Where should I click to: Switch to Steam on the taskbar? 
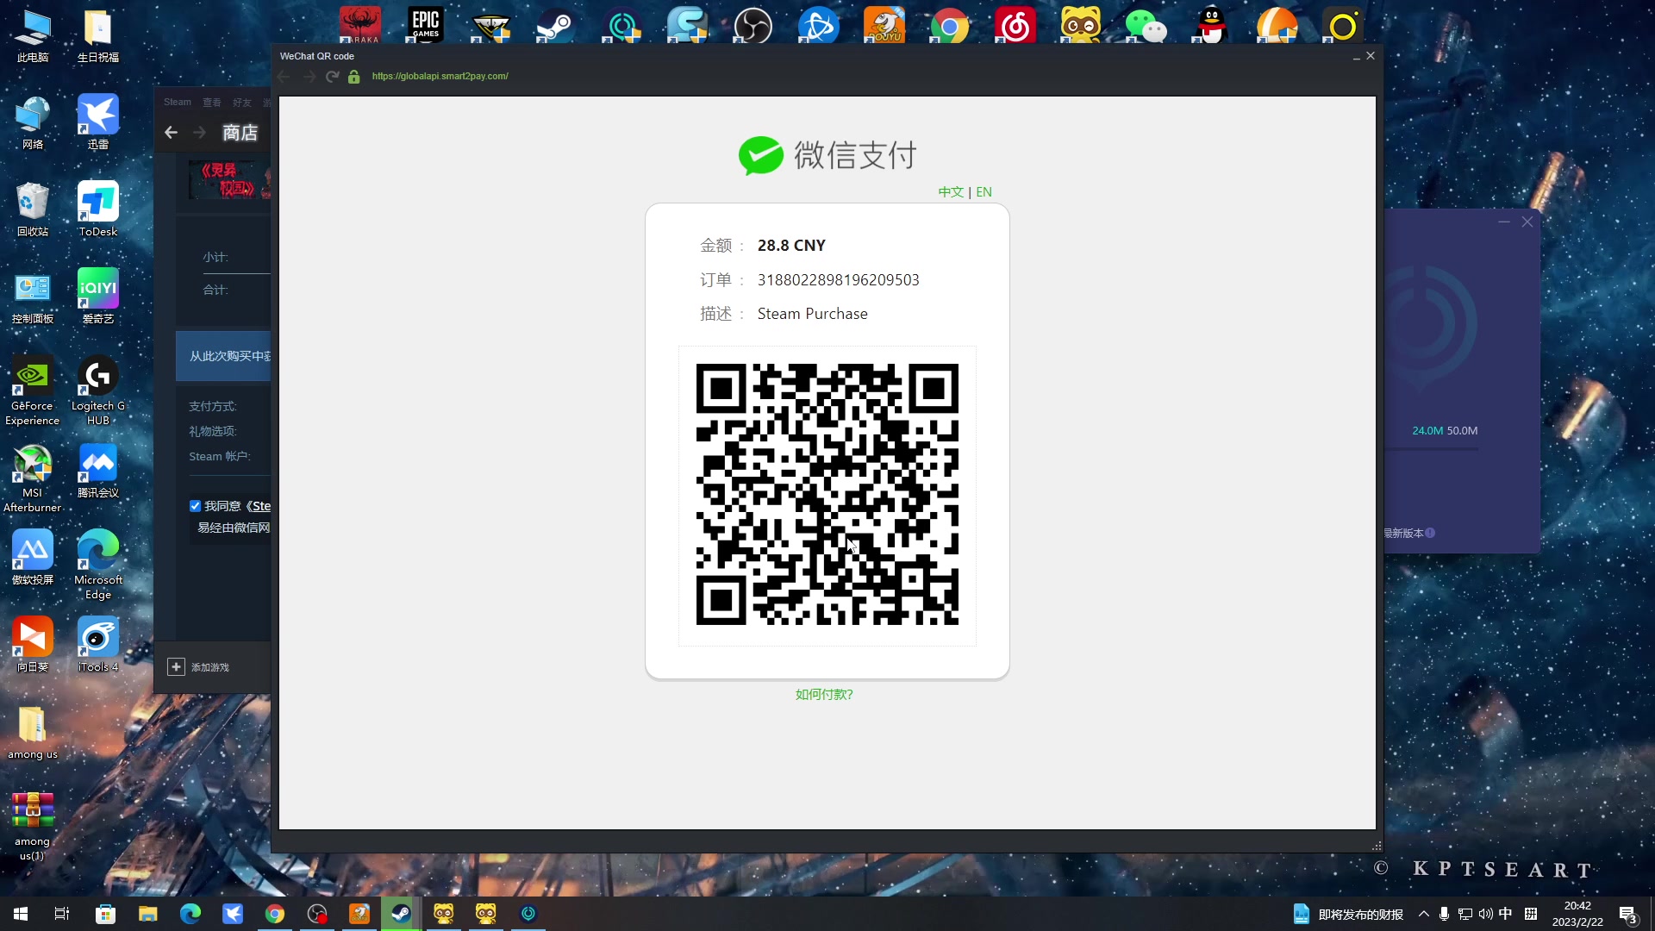[401, 914]
